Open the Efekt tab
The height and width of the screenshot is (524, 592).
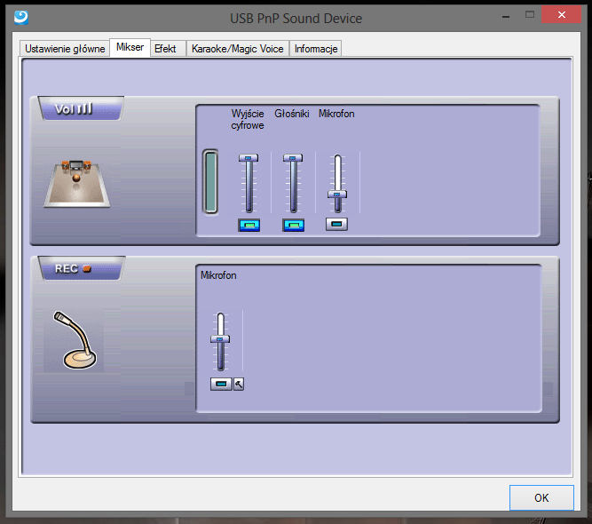tap(168, 49)
